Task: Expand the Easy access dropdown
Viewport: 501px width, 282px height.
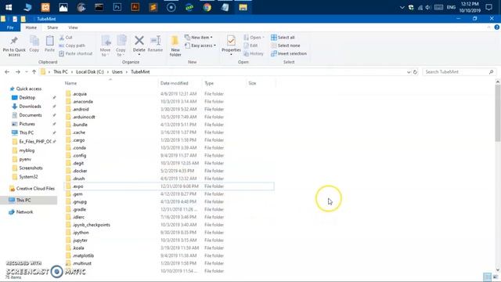Action: coord(200,45)
